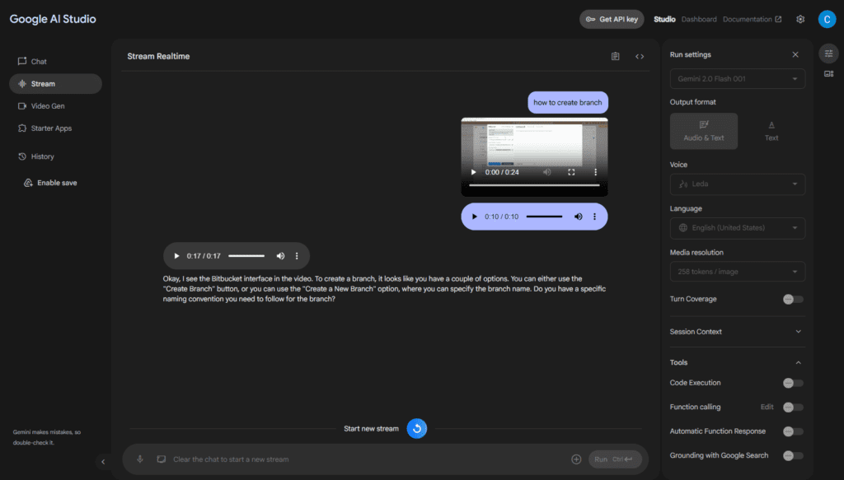Viewport: 844px width, 480px height.
Task: Open the Leda voice dropdown
Action: tap(738, 184)
